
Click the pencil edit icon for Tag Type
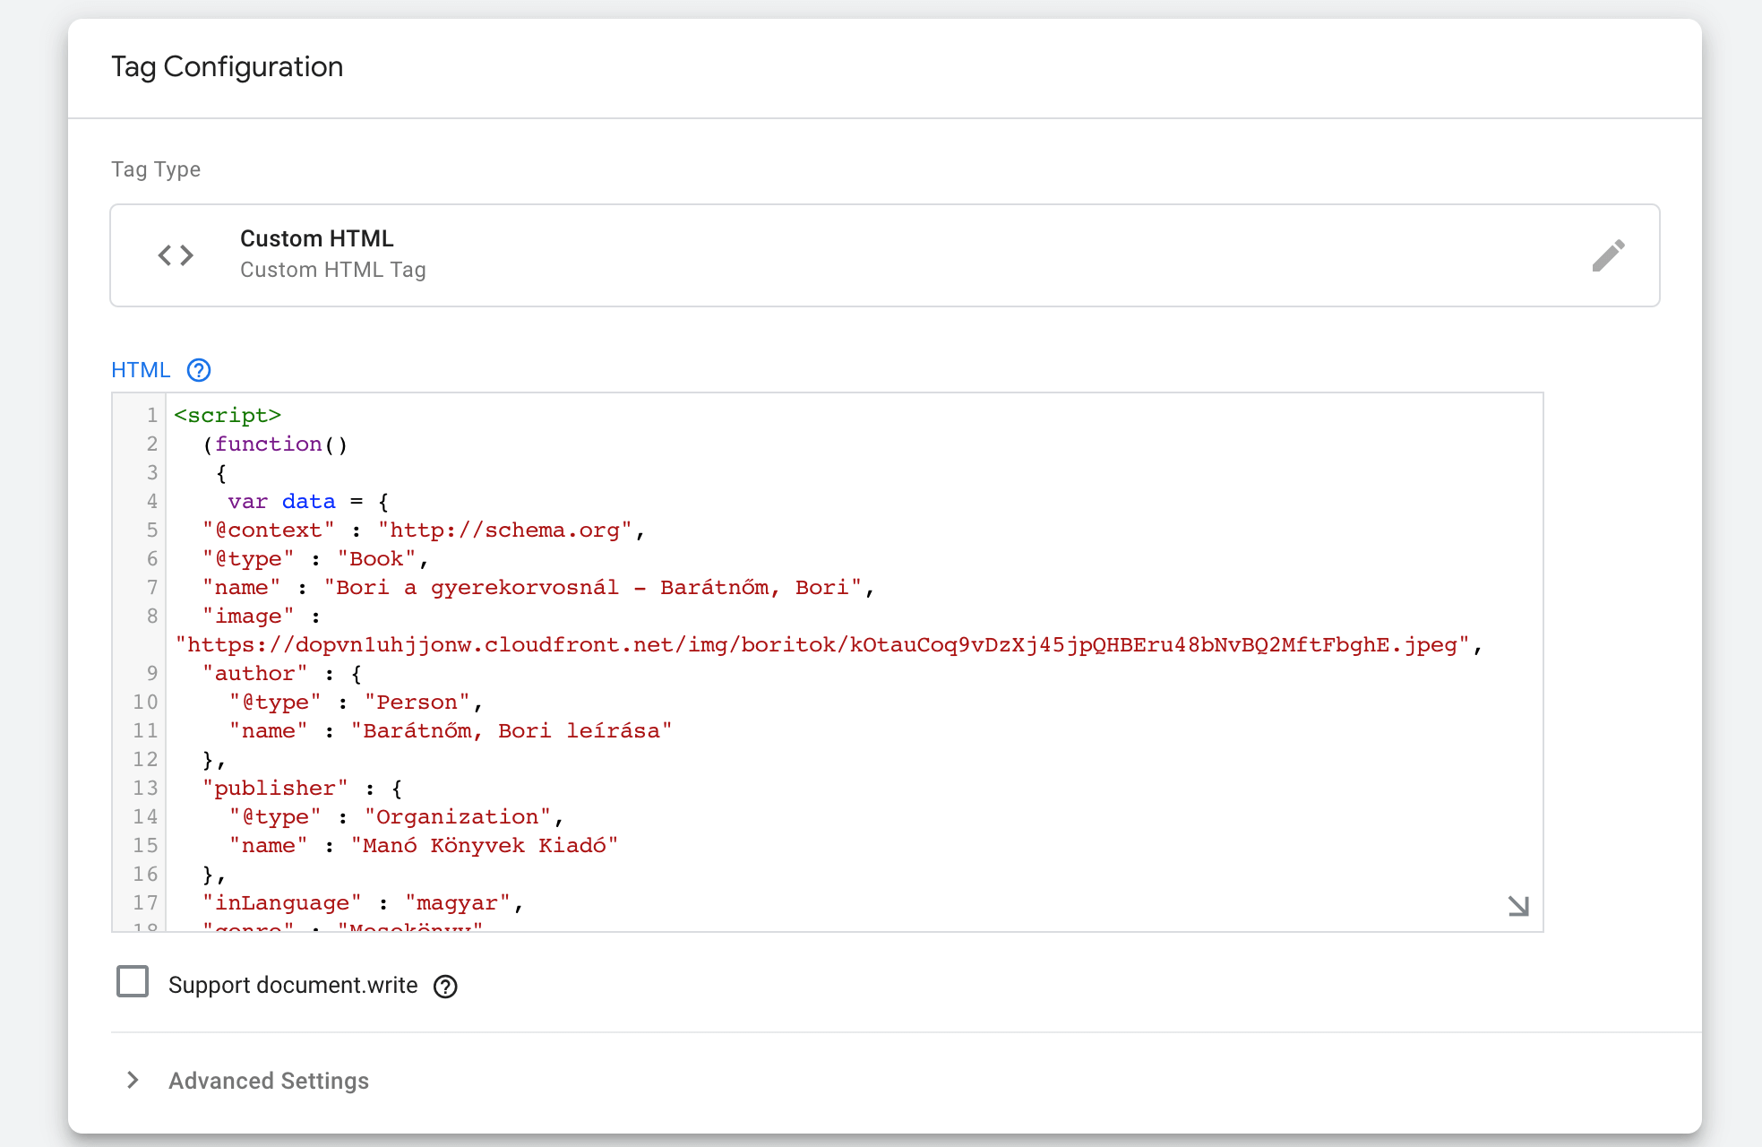[x=1608, y=255]
